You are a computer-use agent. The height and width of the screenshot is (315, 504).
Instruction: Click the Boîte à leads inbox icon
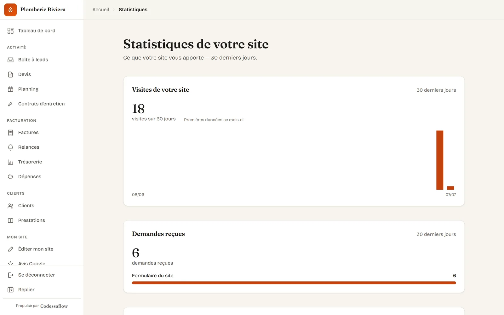pos(10,60)
